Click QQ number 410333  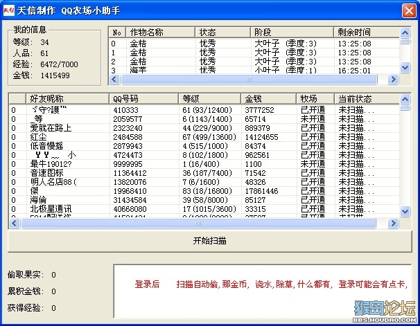[x=125, y=110]
